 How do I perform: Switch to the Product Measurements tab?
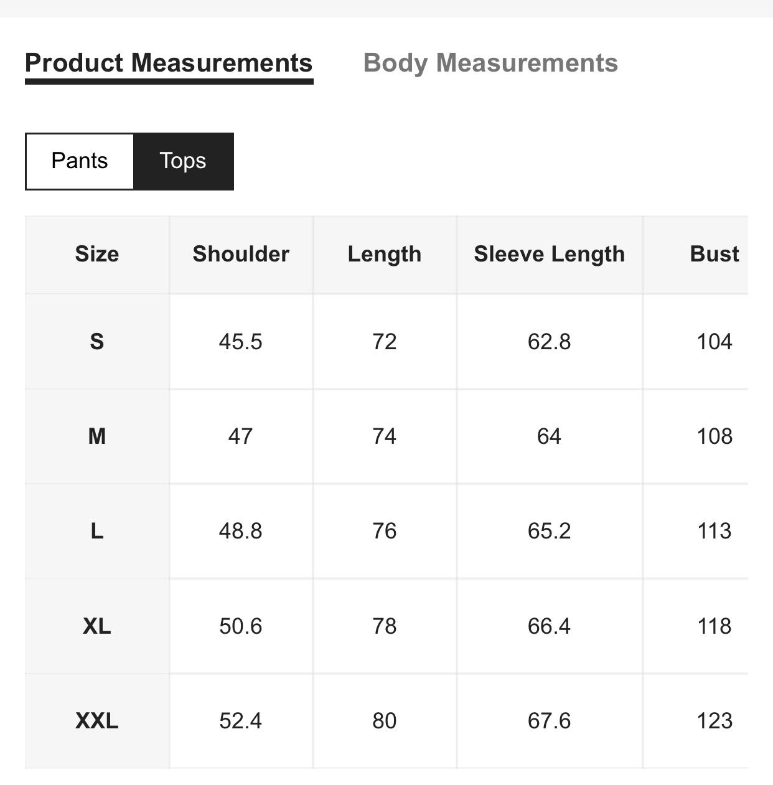169,63
